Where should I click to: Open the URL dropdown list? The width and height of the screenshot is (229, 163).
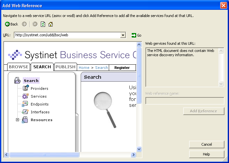(x=123, y=35)
